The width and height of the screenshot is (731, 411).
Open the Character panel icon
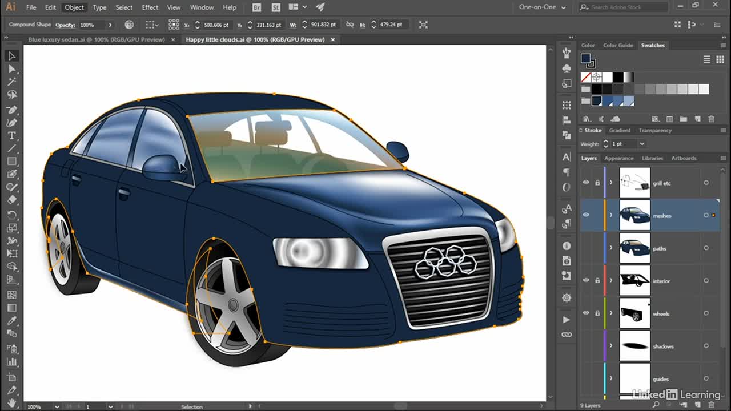click(x=567, y=157)
